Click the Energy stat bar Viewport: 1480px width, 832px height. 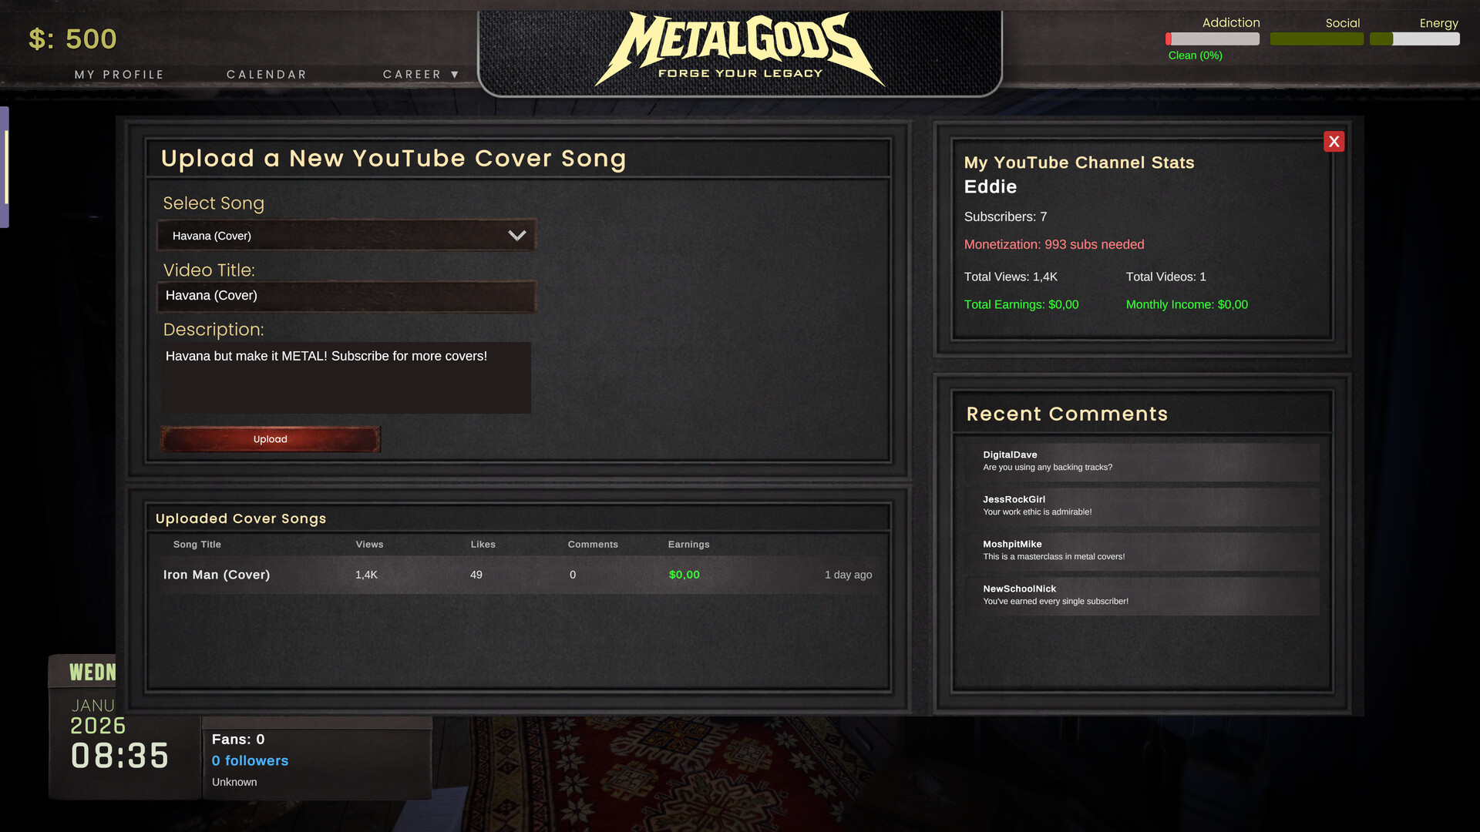[1415, 39]
